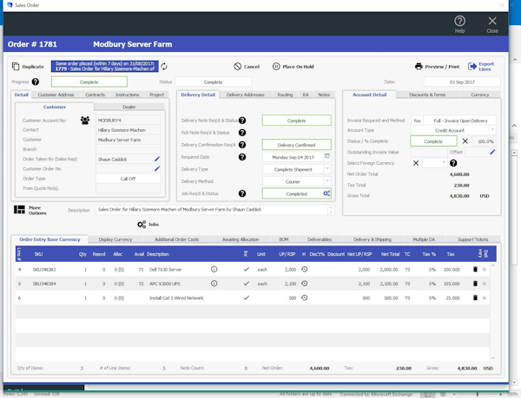The width and height of the screenshot is (521, 398).
Task: Open the Awaiting Allocation tab
Action: tap(241, 239)
